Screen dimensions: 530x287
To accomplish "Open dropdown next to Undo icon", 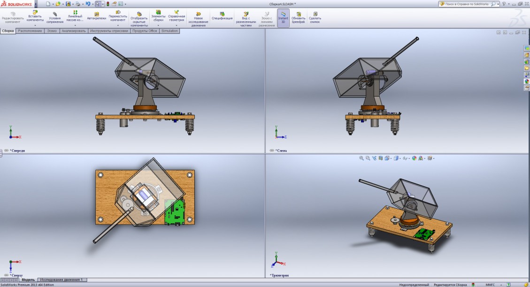I will [x=92, y=4].
